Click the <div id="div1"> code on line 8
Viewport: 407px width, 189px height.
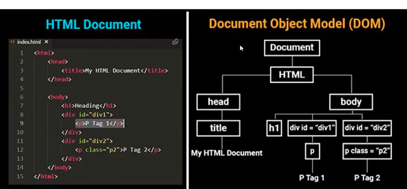(x=87, y=115)
